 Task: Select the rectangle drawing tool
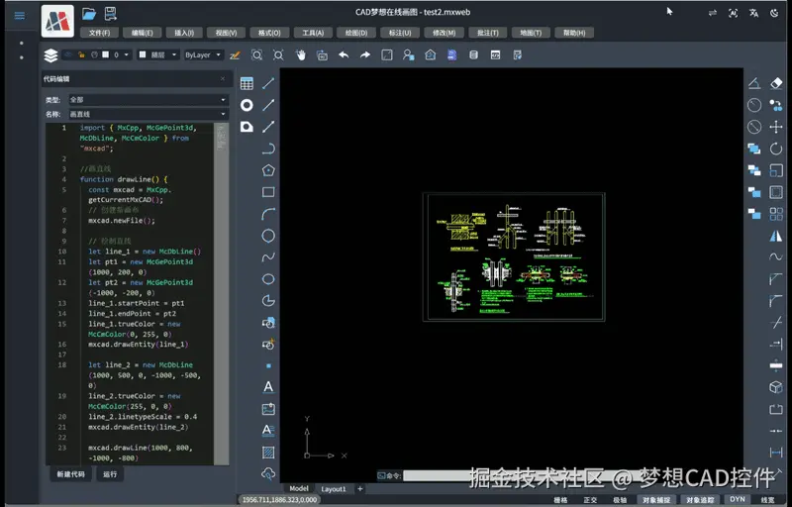click(x=268, y=192)
